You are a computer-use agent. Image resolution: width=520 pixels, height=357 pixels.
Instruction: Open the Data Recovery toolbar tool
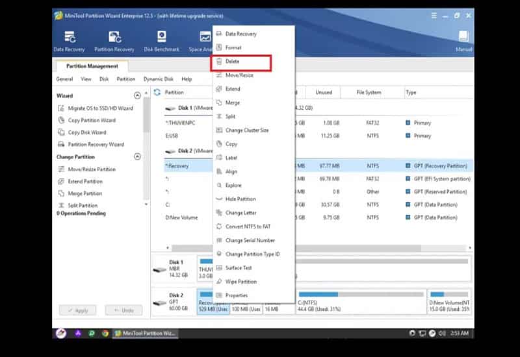tap(70, 42)
